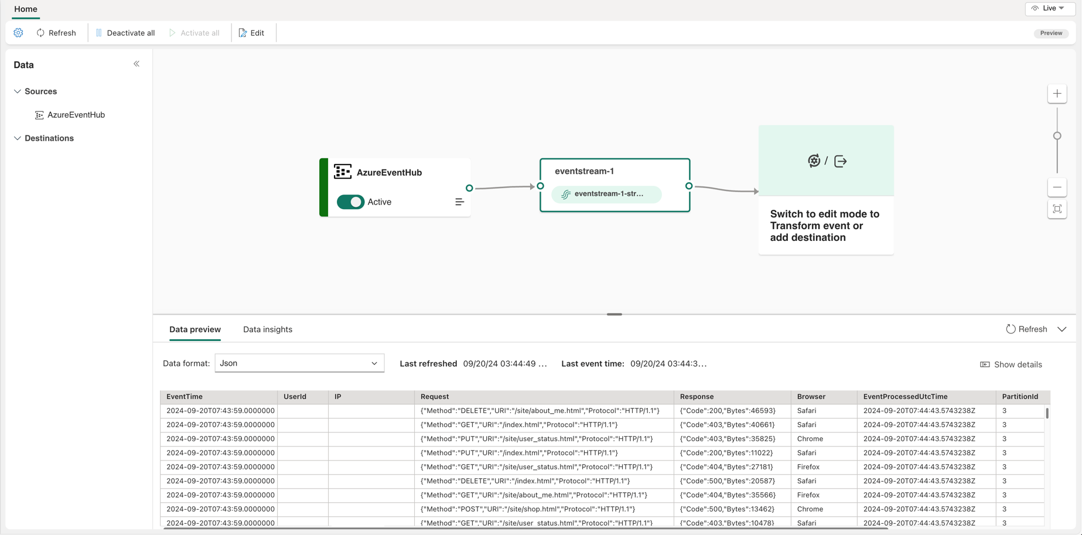Open AzureEventHub node details menu icon

click(459, 202)
